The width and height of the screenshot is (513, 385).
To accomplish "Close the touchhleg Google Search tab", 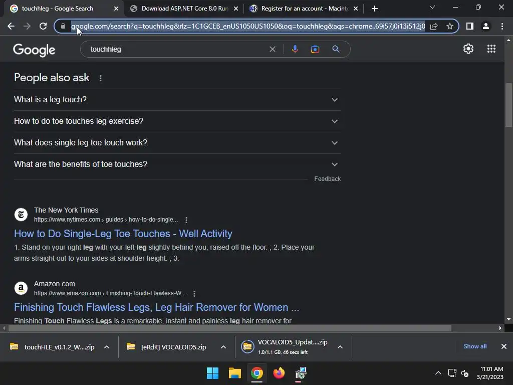I will (116, 9).
